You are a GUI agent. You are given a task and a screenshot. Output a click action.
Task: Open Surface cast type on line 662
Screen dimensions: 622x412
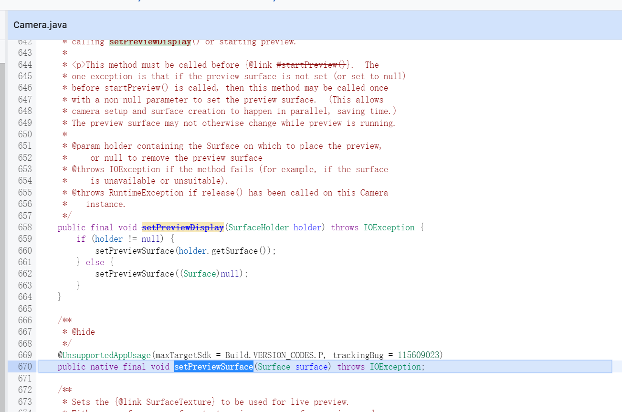tap(200, 274)
